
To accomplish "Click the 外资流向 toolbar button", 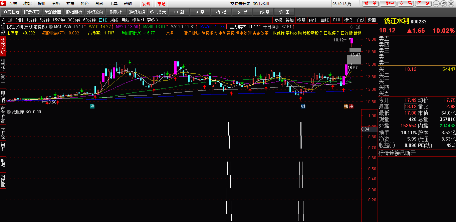I will click(x=95, y=12).
